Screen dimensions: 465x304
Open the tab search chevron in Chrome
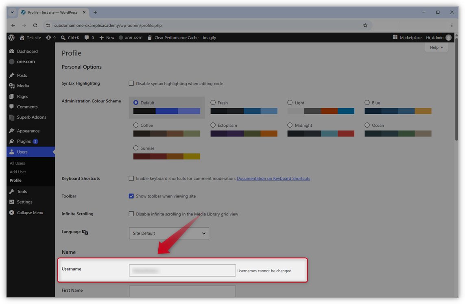(12, 13)
